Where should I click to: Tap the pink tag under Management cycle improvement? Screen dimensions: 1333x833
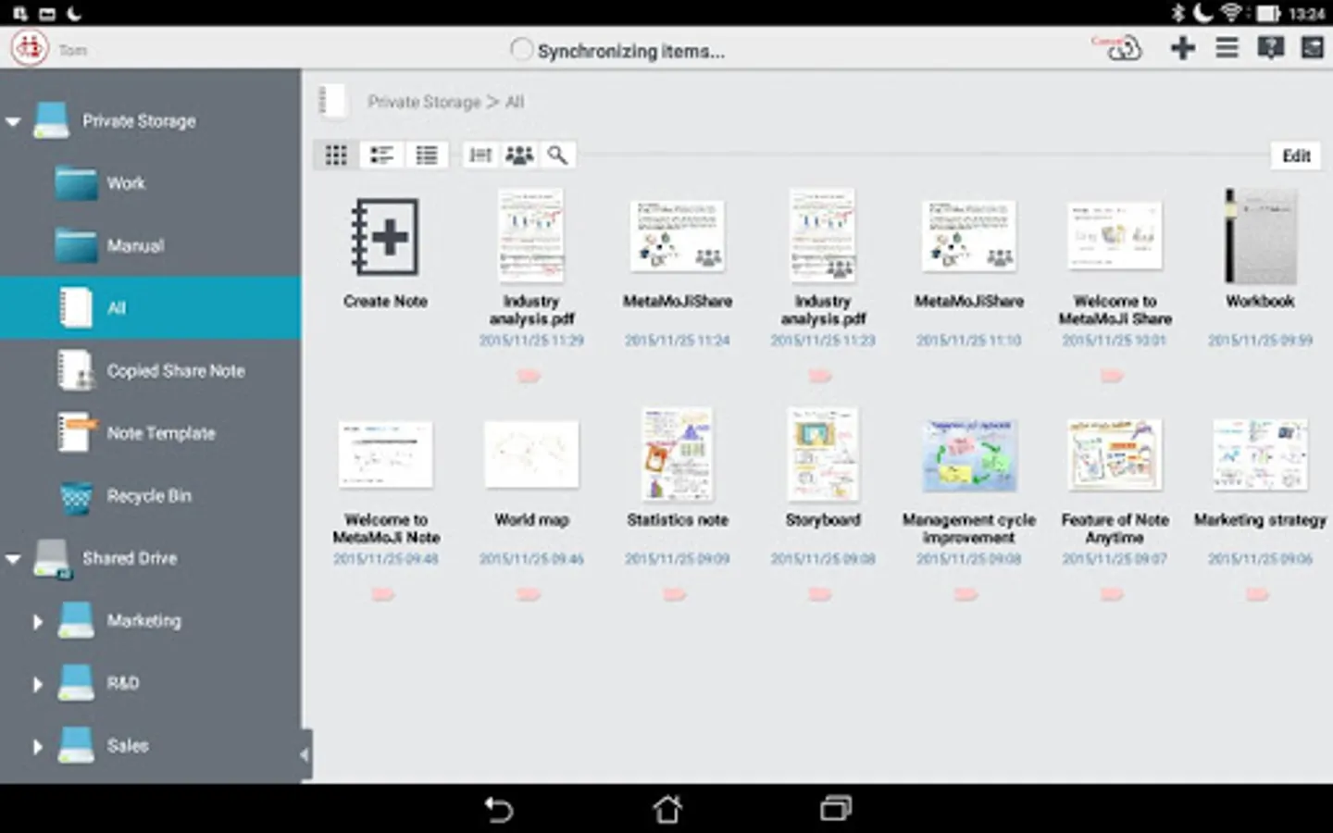point(966,594)
